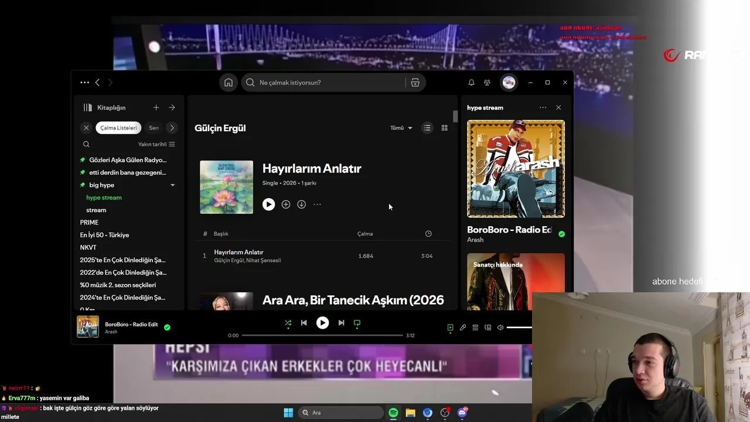Click BoroBoro - Radio Edit in player bar

click(131, 324)
